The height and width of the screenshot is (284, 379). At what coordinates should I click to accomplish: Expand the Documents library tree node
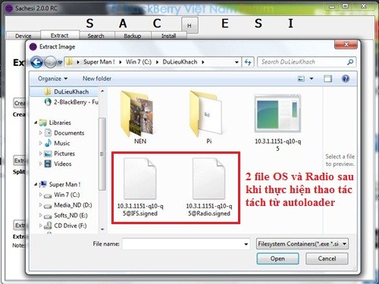coord(40,133)
